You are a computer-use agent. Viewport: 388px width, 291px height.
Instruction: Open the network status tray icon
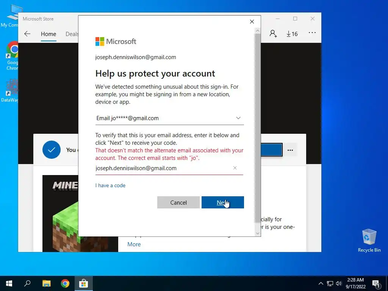coord(330,283)
